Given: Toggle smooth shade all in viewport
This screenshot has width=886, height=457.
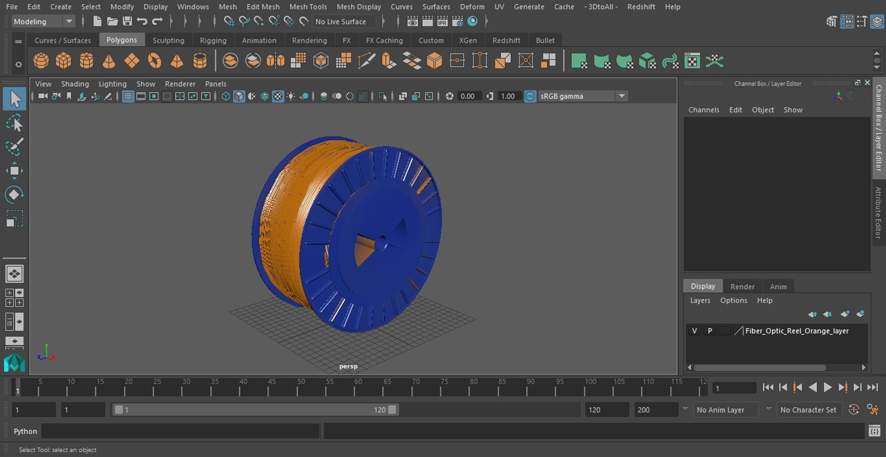Looking at the screenshot, I should [x=239, y=96].
